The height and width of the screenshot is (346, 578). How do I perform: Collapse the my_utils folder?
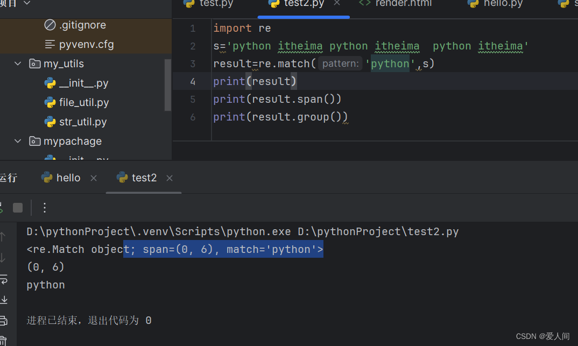(17, 63)
